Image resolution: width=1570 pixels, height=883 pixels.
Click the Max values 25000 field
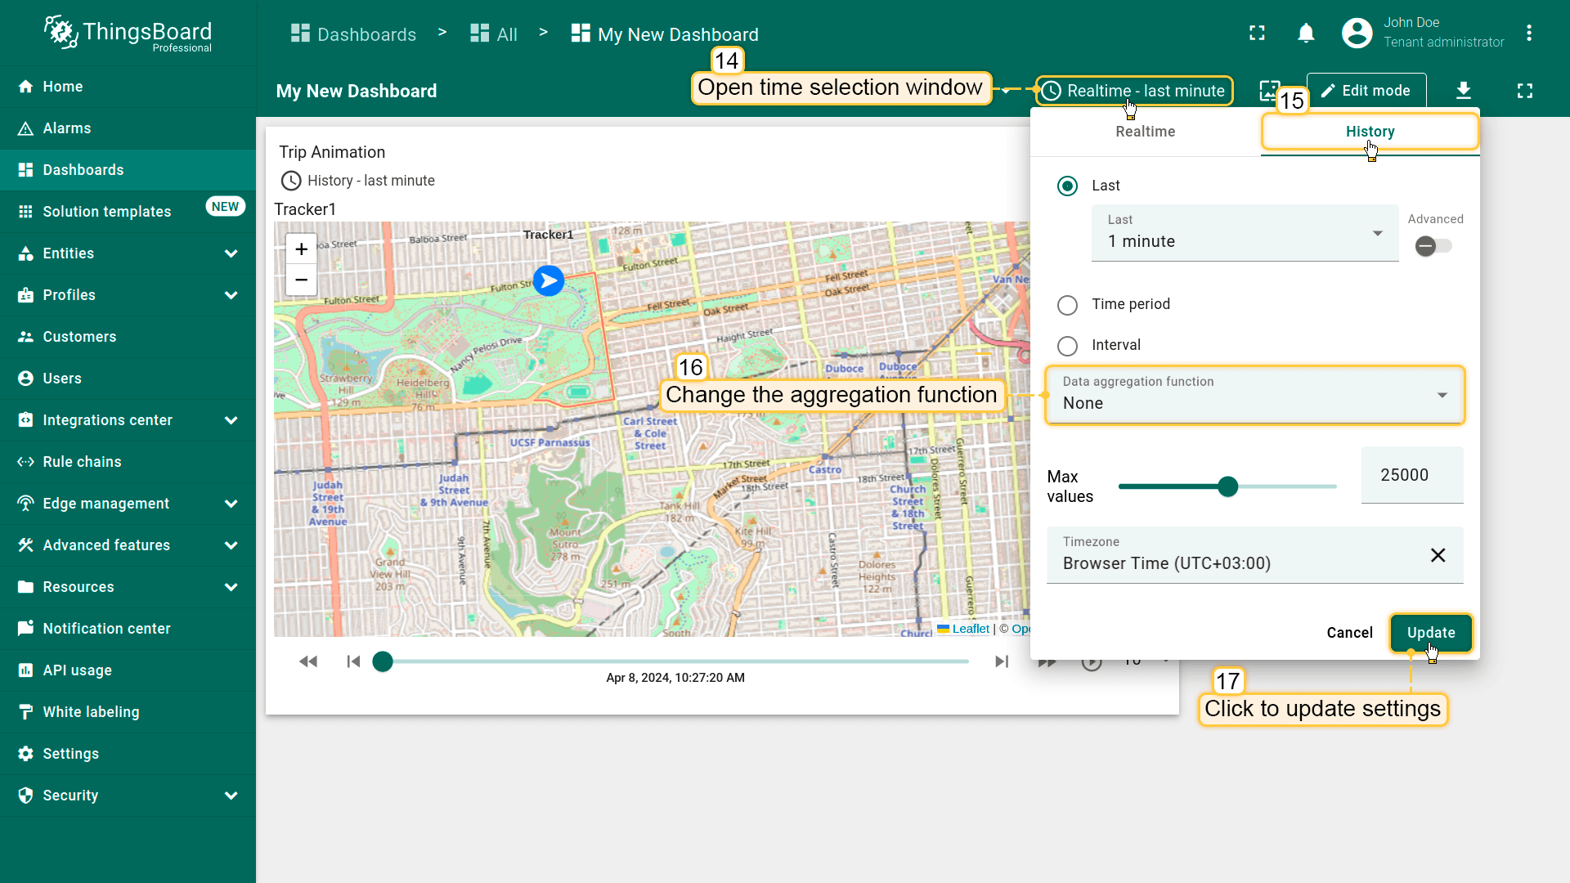(1412, 475)
